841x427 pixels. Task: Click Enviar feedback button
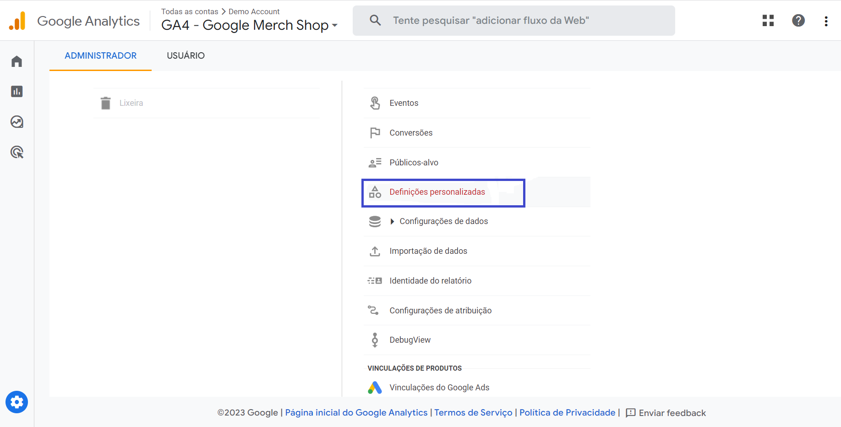point(666,413)
